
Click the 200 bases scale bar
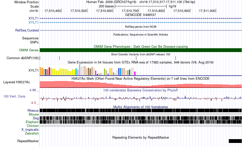click(141, 6)
